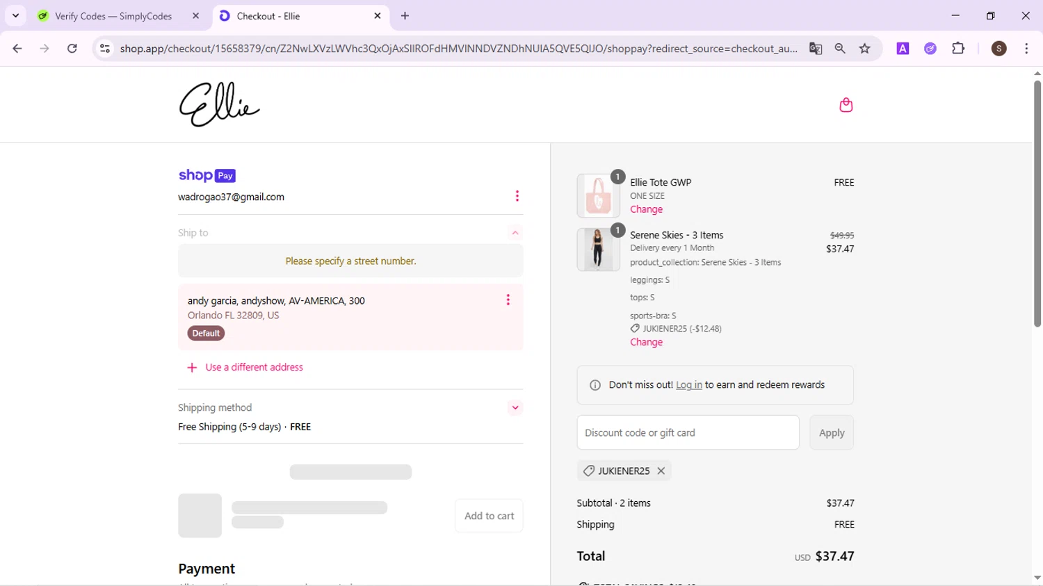Click the translate page icon
1043x586 pixels.
[x=816, y=49]
